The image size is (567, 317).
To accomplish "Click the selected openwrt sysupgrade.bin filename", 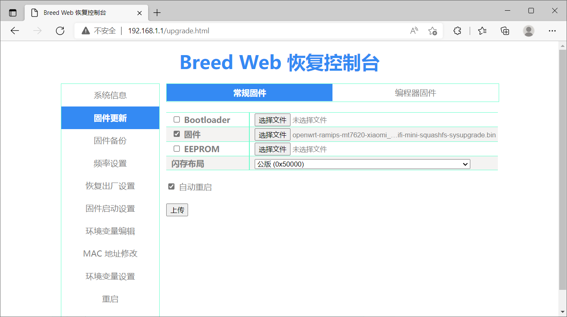I will pyautogui.click(x=394, y=135).
